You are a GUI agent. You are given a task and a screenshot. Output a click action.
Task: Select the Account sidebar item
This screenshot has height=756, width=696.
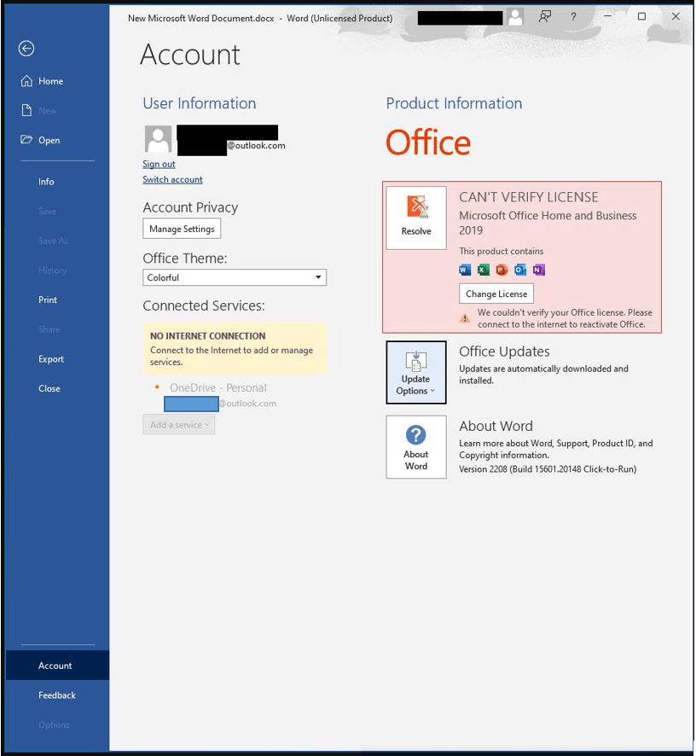pyautogui.click(x=57, y=666)
